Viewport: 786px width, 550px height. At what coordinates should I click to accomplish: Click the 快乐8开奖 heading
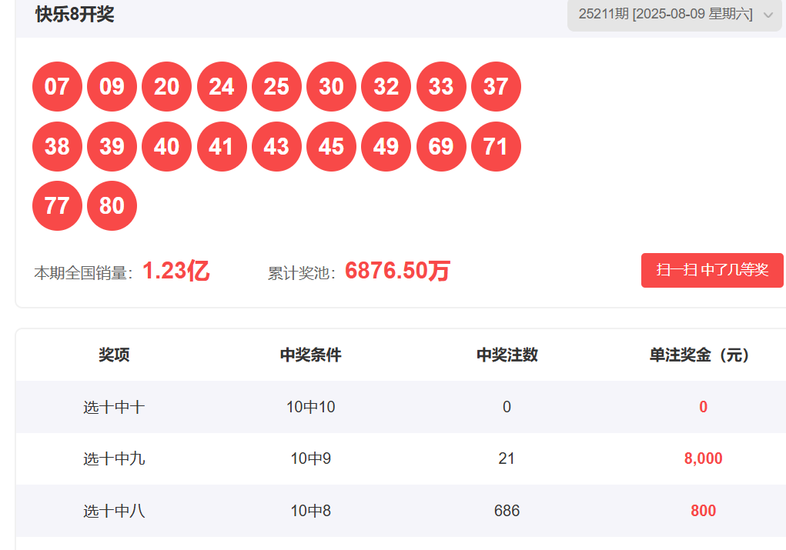pos(75,15)
